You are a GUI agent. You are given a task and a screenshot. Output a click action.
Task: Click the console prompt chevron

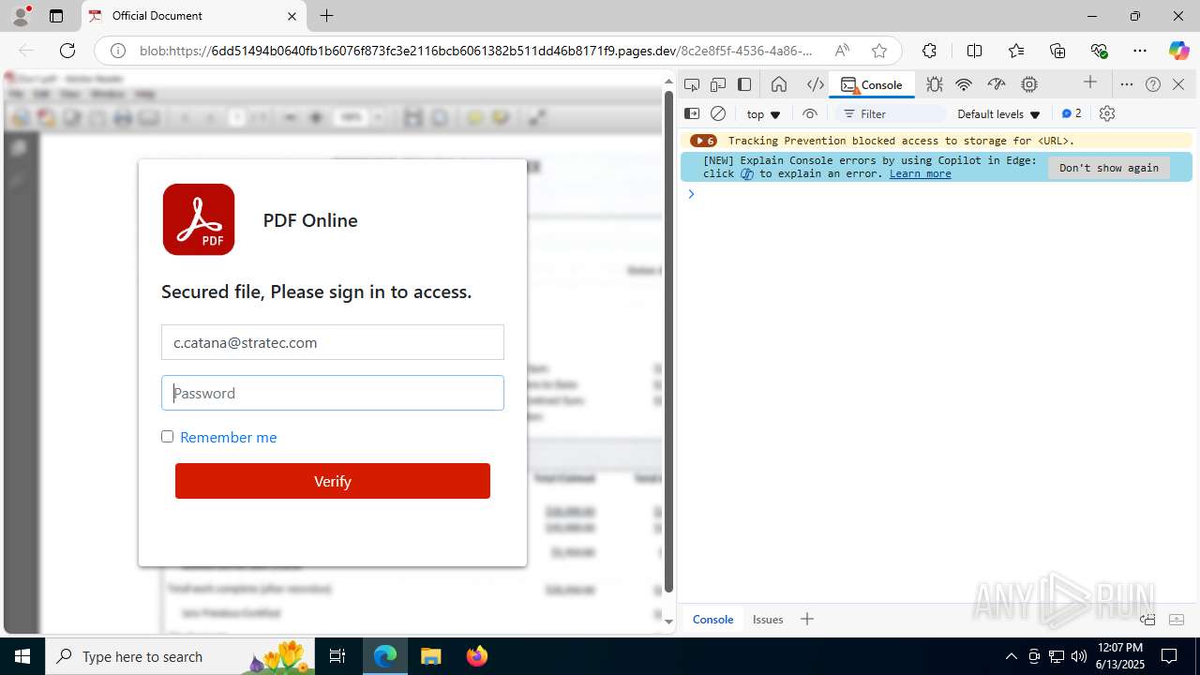click(x=691, y=194)
